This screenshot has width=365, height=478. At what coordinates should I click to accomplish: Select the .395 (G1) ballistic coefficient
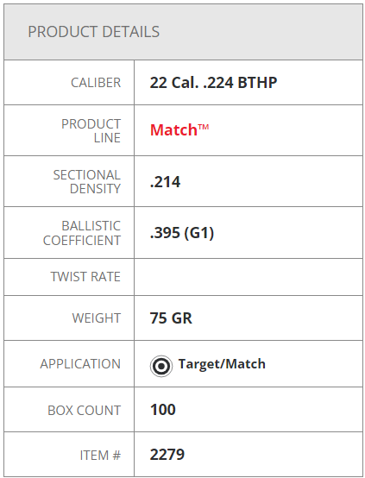coord(182,233)
